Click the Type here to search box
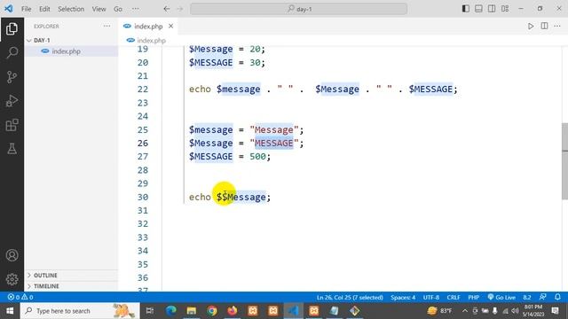568x319 pixels. [80, 311]
